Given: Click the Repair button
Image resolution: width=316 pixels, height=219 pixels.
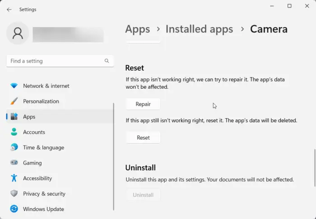Looking at the screenshot, I should (143, 104).
